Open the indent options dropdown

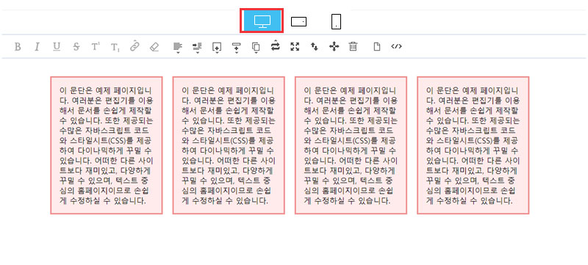coord(197,47)
